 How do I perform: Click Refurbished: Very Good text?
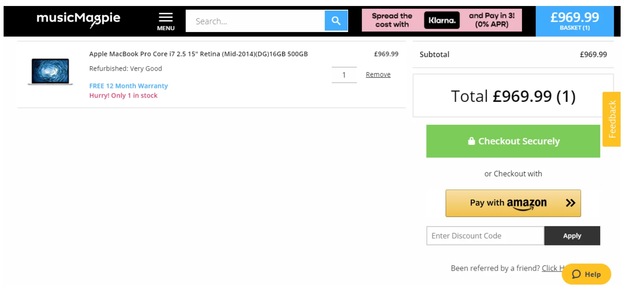125,68
